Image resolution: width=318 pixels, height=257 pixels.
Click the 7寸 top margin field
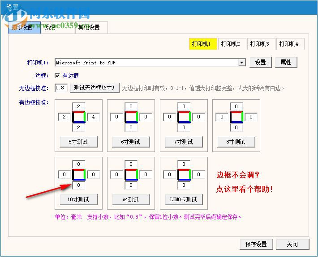(184, 106)
